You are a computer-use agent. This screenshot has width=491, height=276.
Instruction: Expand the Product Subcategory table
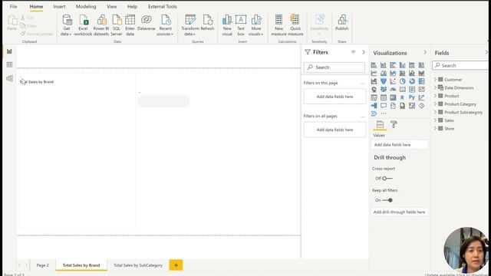435,112
